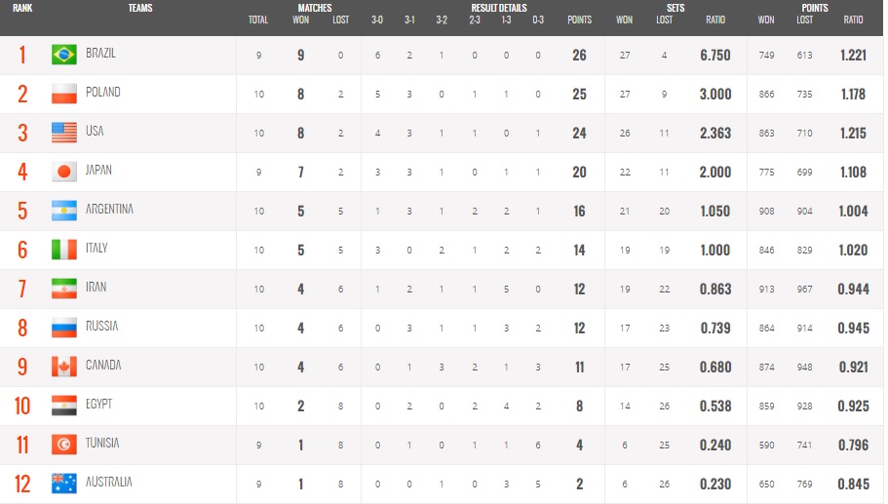Click the Japan flag icon
The image size is (888, 504).
[x=64, y=172]
